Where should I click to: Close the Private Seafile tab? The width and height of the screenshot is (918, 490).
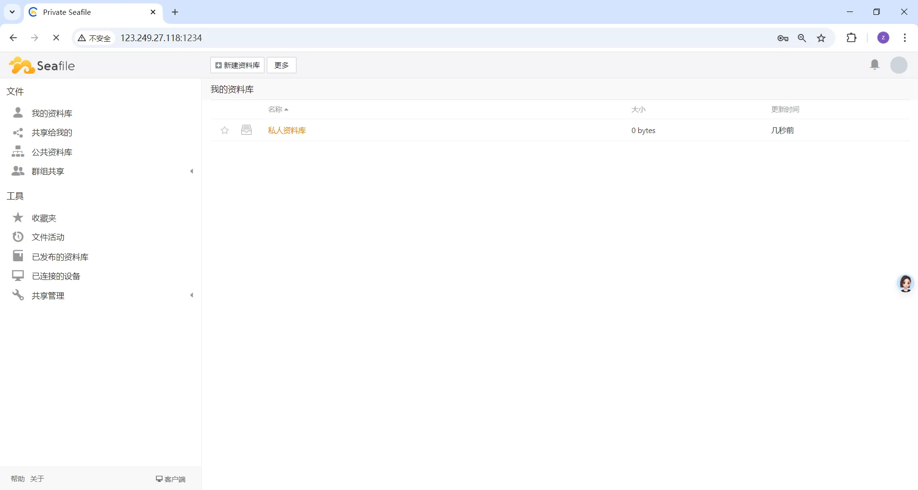coord(153,12)
